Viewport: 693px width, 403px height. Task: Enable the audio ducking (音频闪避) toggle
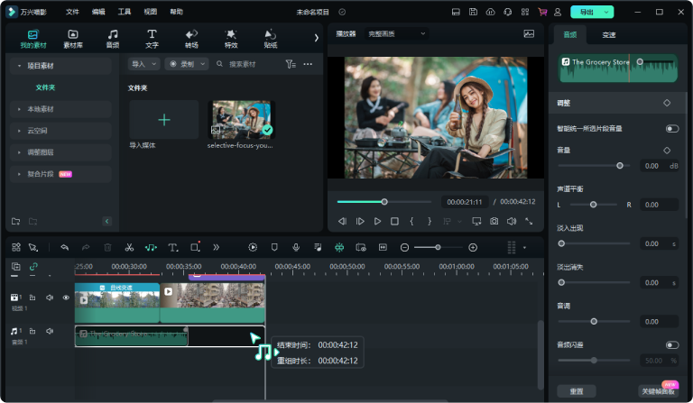point(671,344)
